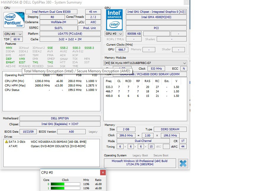The image size is (256, 191).
Task: Click the Intel Graphics logo
Action: (x=114, y=20)
